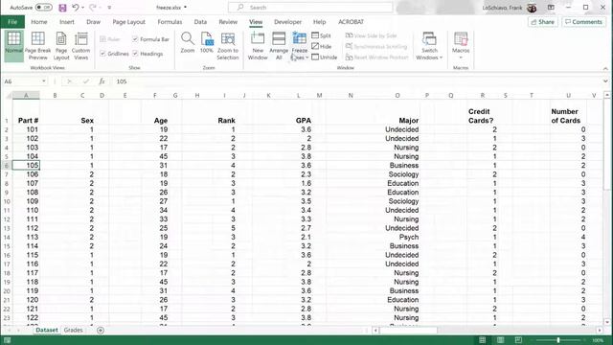Set zoom to 100%
This screenshot has height=345, width=613.
[207, 42]
